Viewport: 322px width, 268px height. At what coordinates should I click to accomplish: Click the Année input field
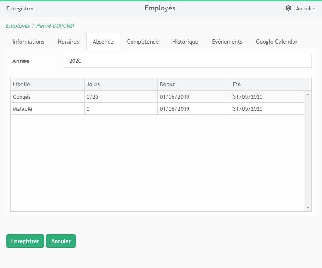click(187, 61)
